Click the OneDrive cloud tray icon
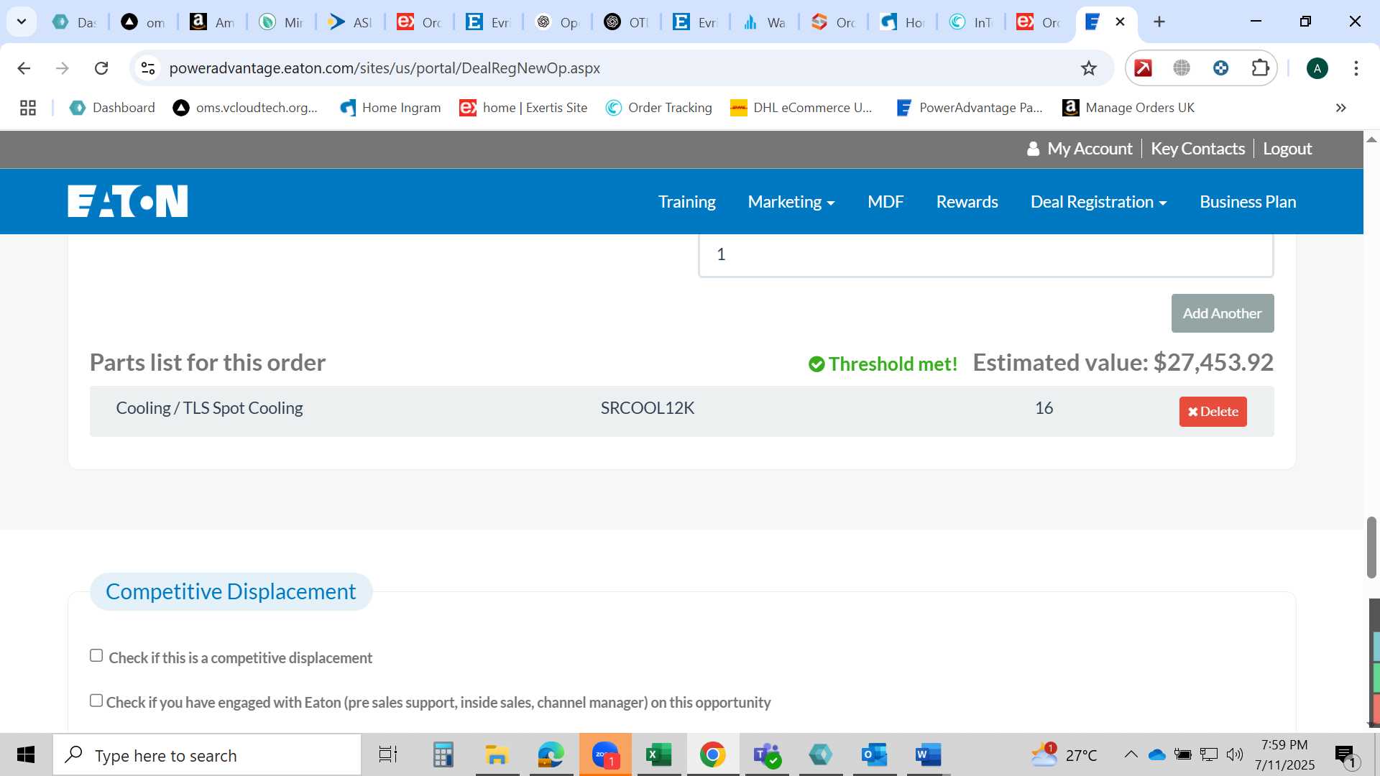The height and width of the screenshot is (776, 1380). click(1156, 754)
